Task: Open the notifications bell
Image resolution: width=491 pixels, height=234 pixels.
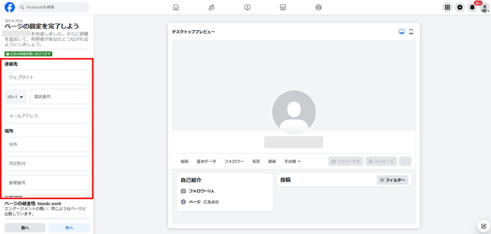Action: point(472,7)
